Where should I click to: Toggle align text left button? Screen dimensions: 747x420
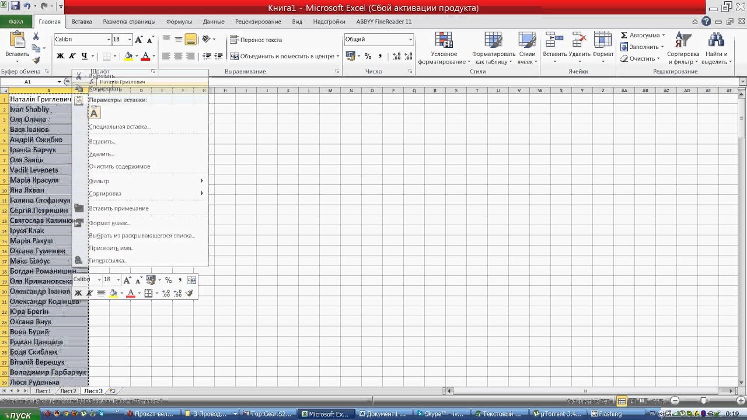(x=166, y=56)
